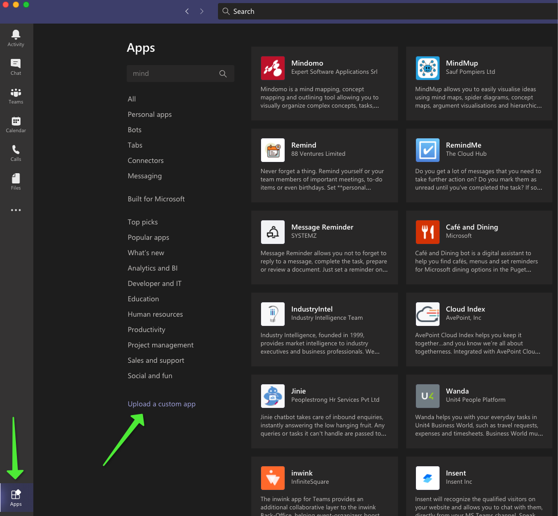558x516 pixels.
Task: Click the top Search bar
Action: click(388, 11)
